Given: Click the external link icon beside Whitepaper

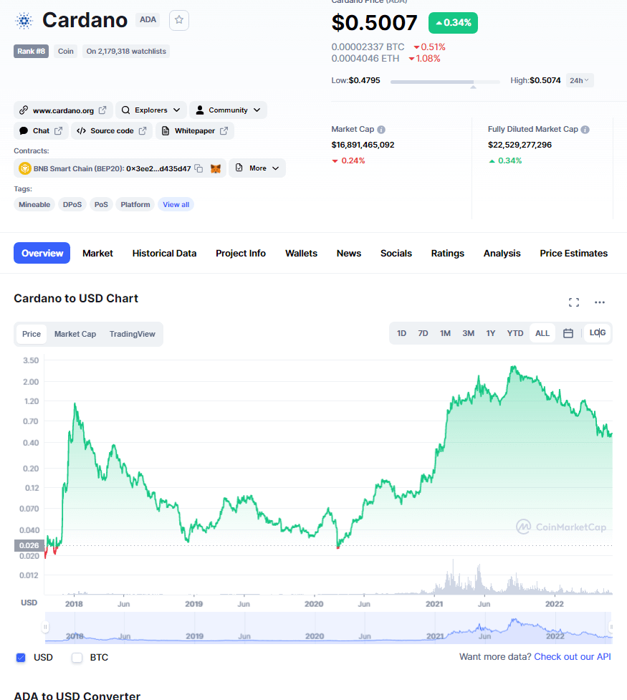Looking at the screenshot, I should [x=224, y=131].
